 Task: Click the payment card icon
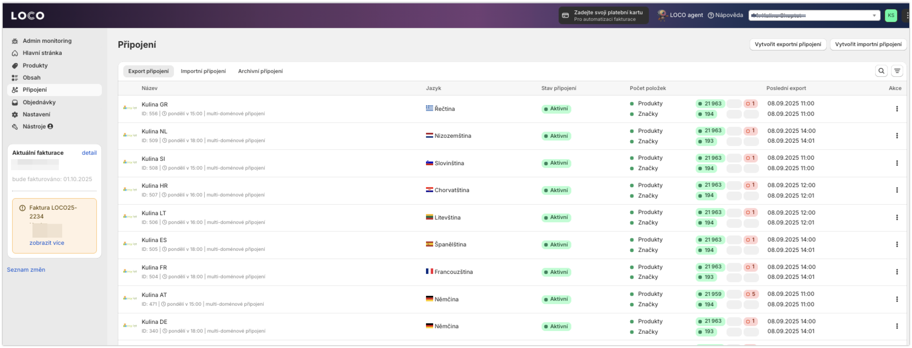pos(566,16)
